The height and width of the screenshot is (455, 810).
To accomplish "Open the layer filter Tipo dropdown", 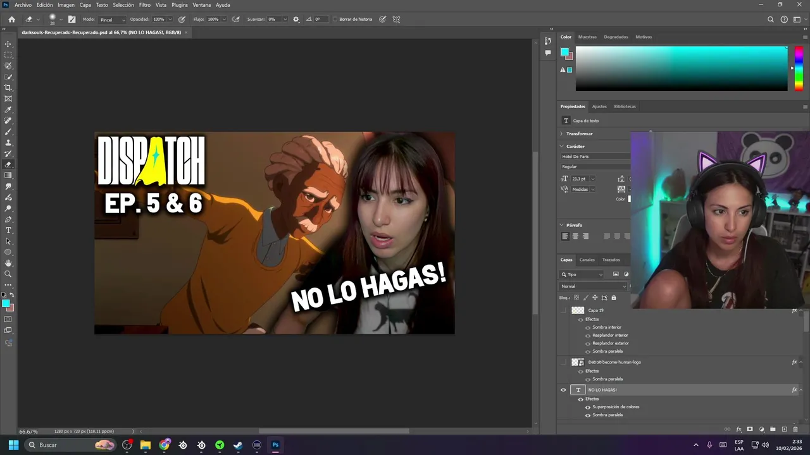I will pos(582,274).
